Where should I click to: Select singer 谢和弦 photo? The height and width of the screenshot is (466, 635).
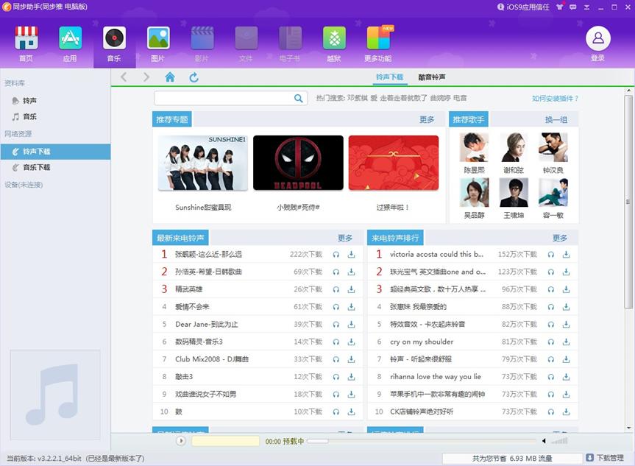[x=514, y=147]
